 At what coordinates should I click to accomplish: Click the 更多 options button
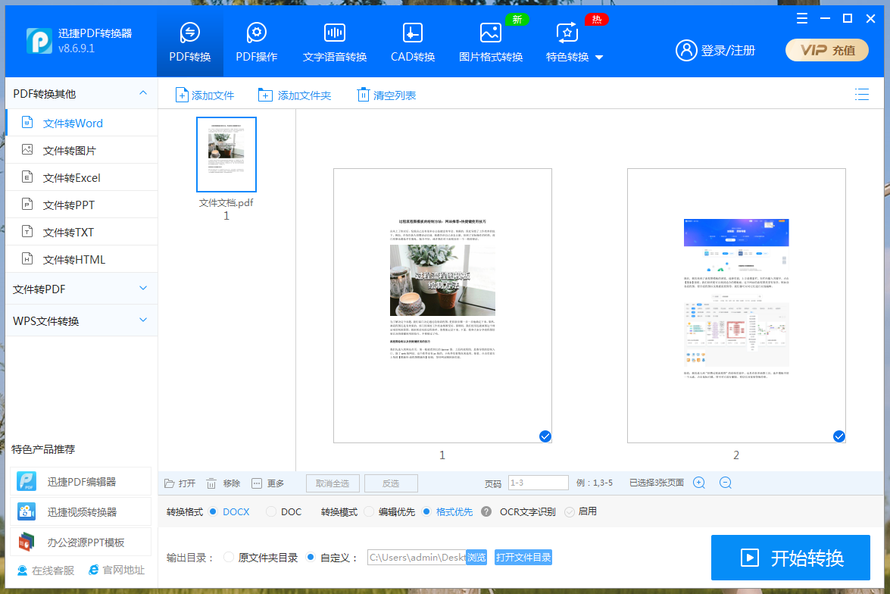tap(268, 483)
